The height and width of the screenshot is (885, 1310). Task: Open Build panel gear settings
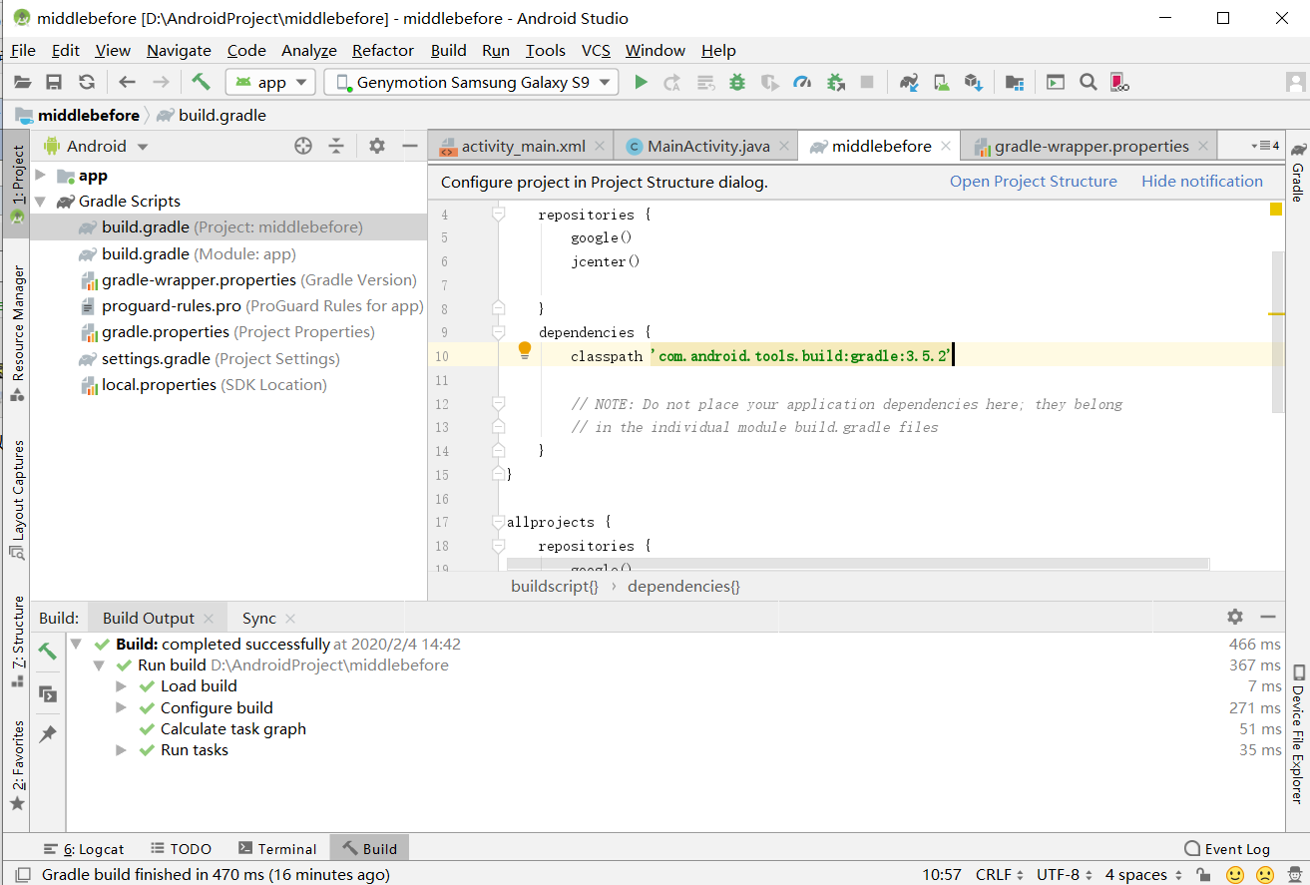(1235, 618)
